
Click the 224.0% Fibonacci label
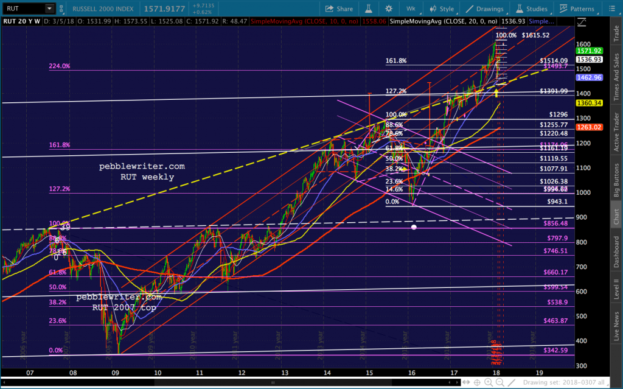point(59,66)
